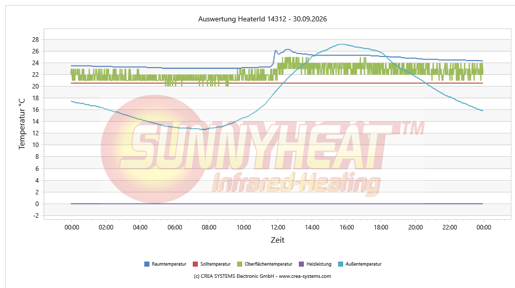Click the chart title Auswertung HeaterId 14312

pos(263,19)
